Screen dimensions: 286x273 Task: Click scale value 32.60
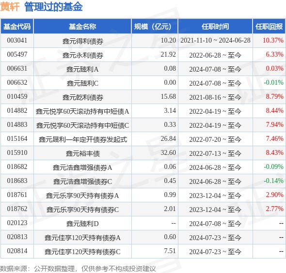168,152
